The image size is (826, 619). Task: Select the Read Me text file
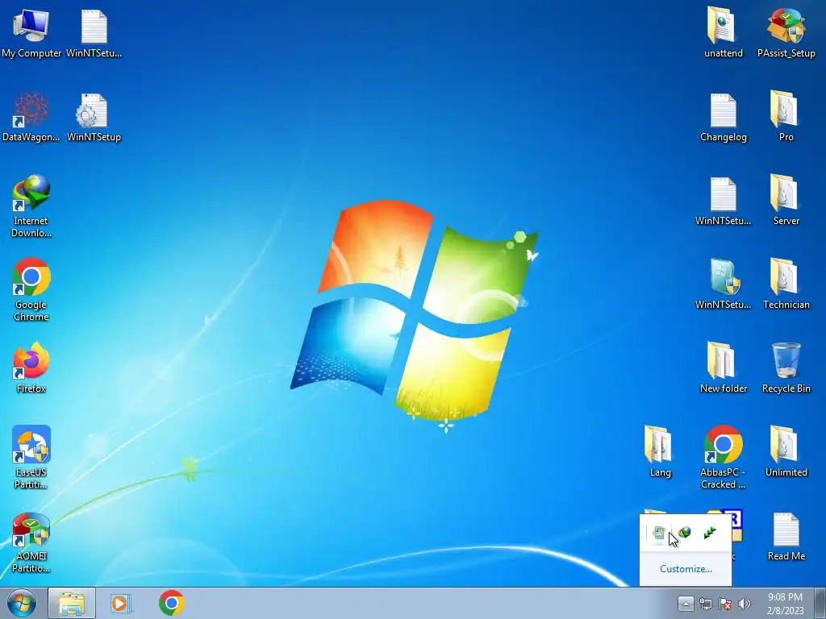point(786,537)
